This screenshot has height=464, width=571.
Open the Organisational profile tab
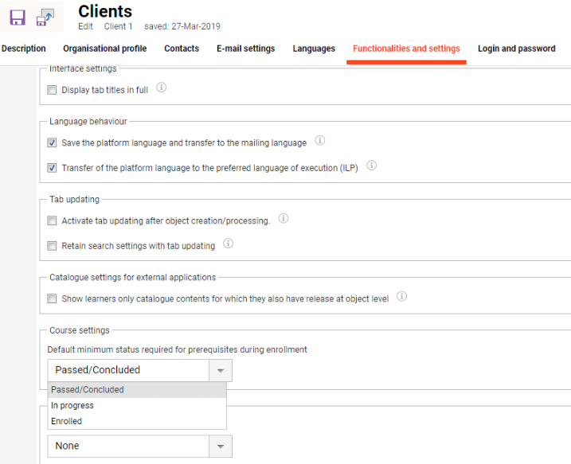pos(104,49)
